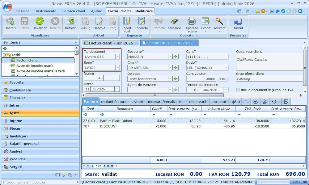Open the stamp icon tab
This screenshot has width=309, height=185.
[x=265, y=102]
